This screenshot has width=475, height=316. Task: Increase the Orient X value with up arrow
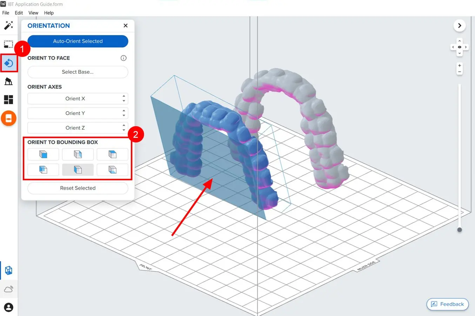point(124,96)
